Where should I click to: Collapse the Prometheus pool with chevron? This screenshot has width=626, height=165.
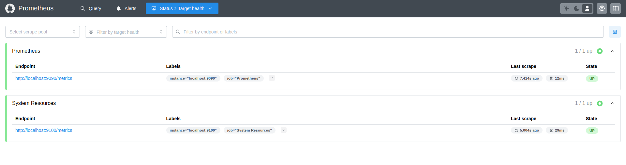[613, 51]
